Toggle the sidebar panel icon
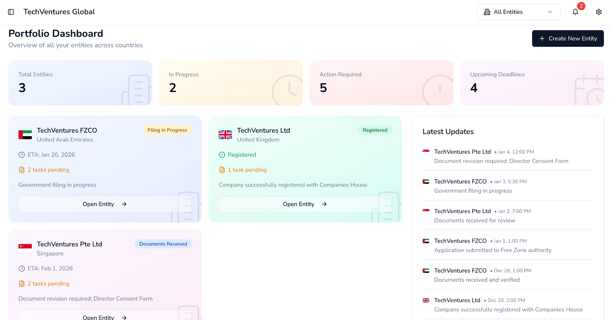The image size is (611, 320). coord(11,12)
